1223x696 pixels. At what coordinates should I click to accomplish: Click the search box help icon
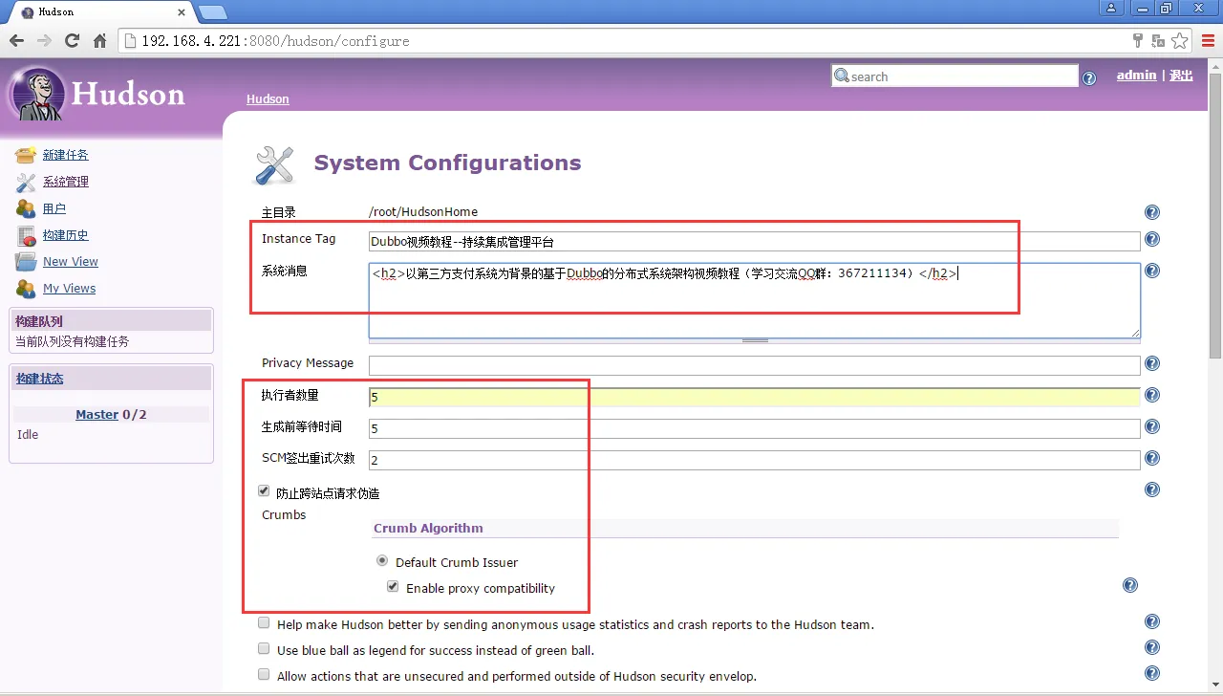click(x=1089, y=78)
